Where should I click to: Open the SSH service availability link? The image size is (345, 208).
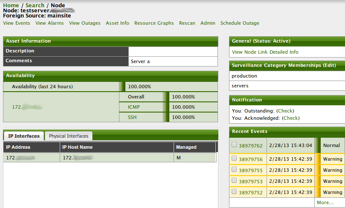coord(133,117)
